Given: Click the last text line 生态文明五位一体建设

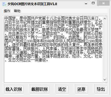Looking at the screenshot, I should (x=27, y=60).
